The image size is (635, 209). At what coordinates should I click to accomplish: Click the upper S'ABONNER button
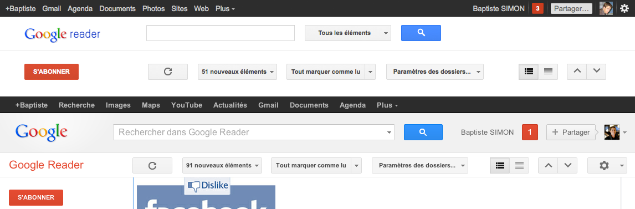(x=52, y=72)
